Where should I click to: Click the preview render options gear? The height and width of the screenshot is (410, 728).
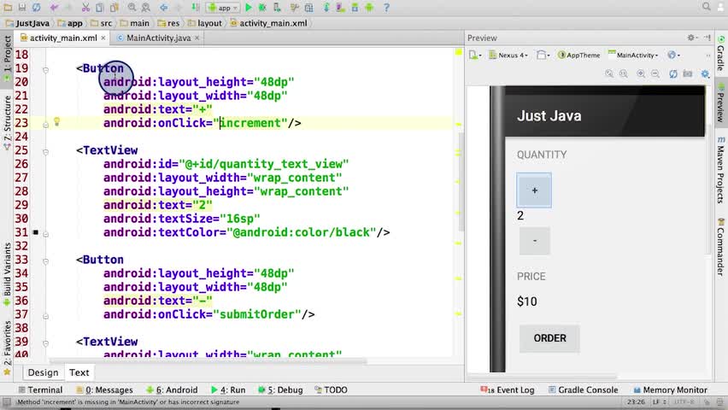(x=705, y=73)
